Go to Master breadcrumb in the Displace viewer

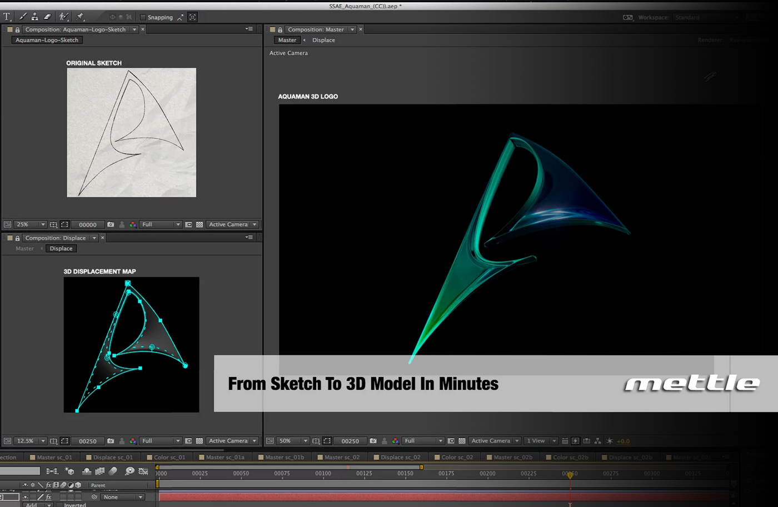24,248
